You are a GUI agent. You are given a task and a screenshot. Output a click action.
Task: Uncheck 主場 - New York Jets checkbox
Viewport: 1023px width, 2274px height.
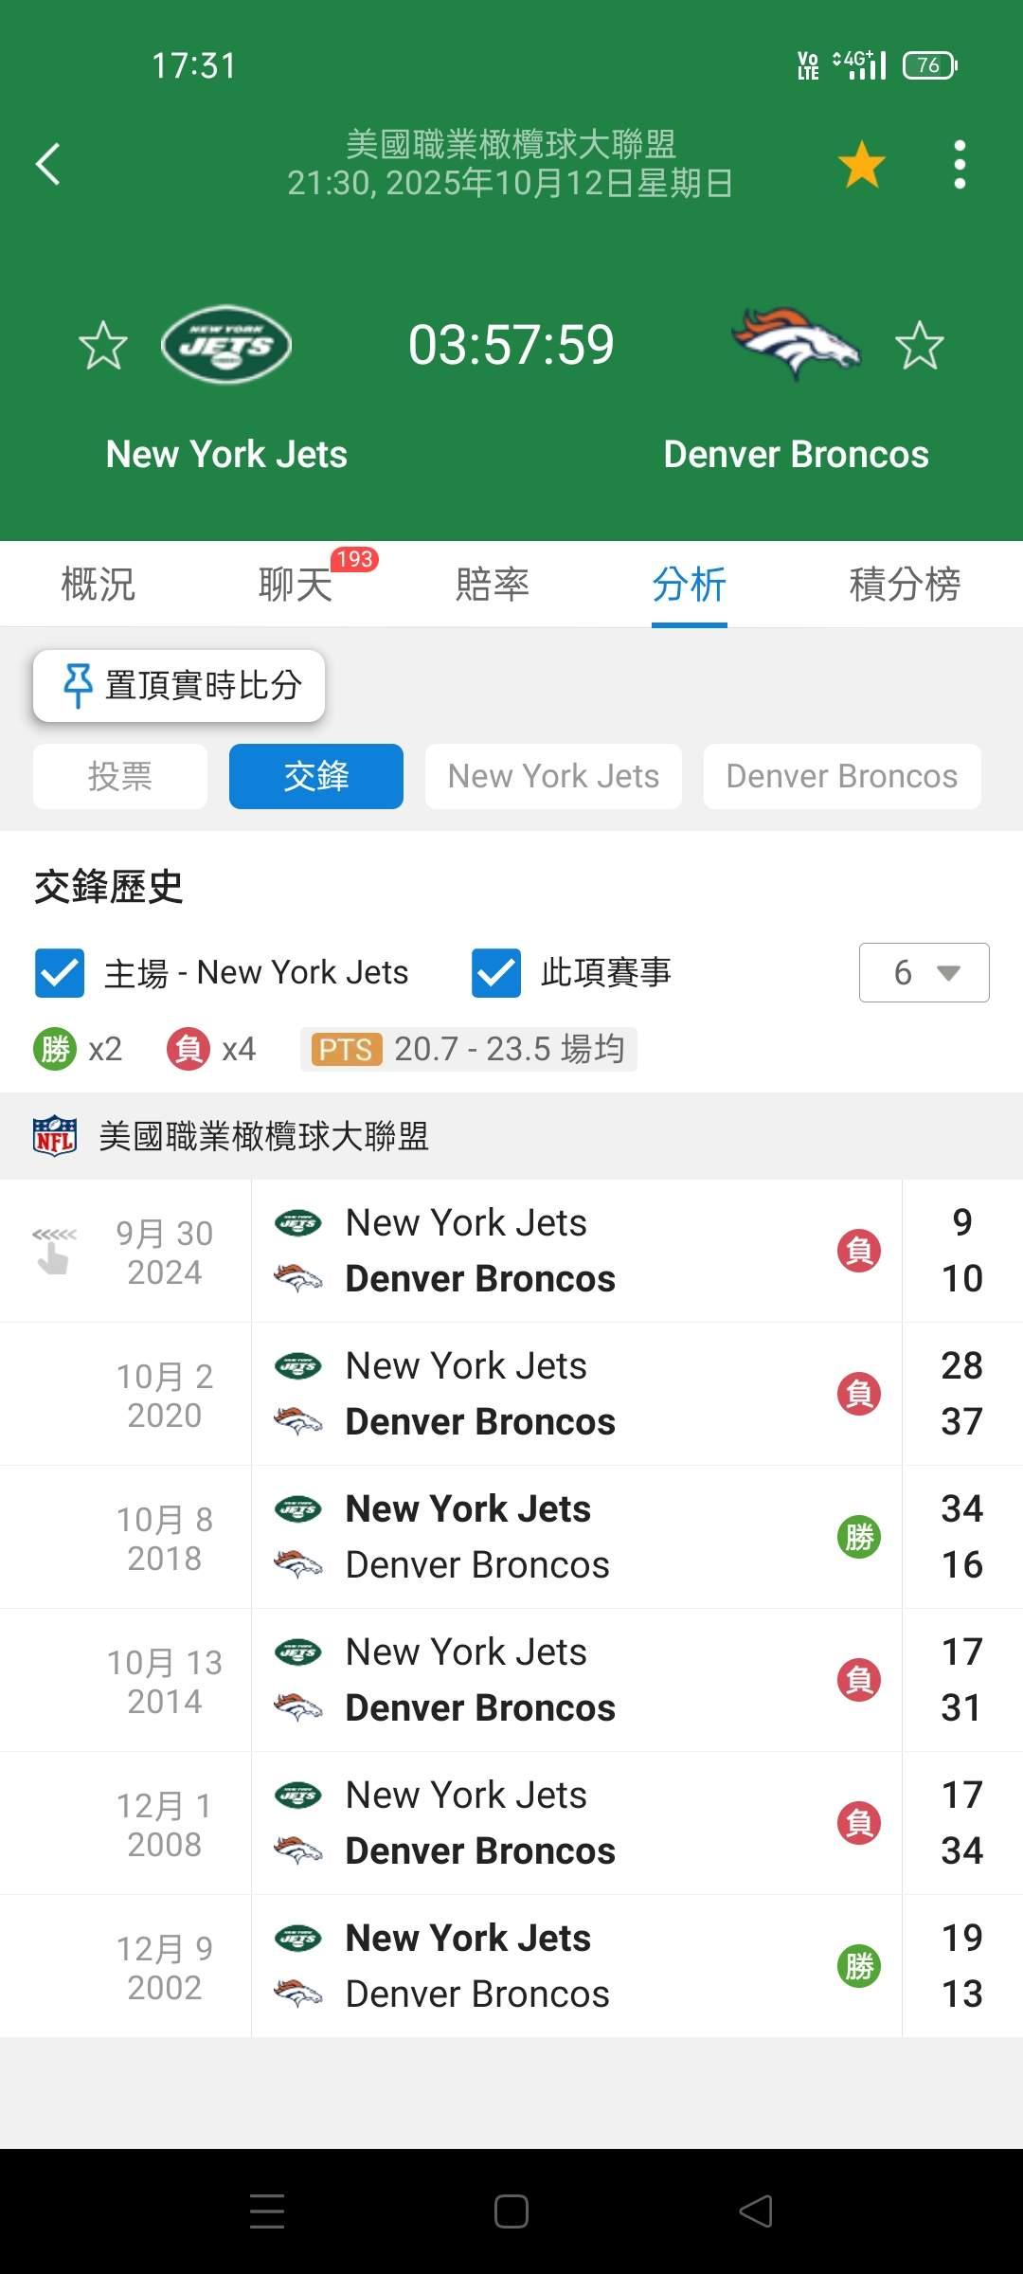pyautogui.click(x=60, y=973)
